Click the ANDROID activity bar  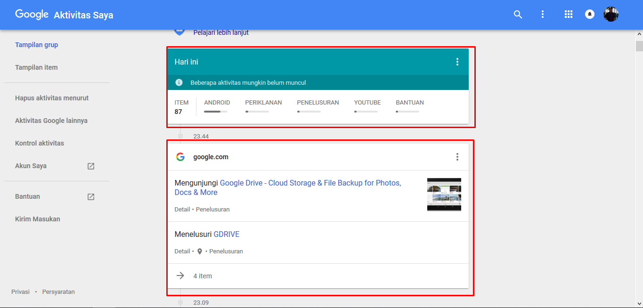coord(216,112)
